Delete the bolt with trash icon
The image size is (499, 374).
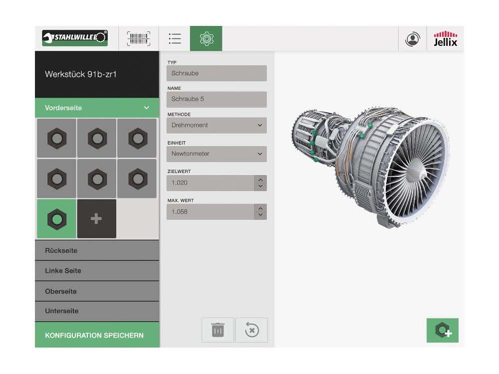(218, 330)
